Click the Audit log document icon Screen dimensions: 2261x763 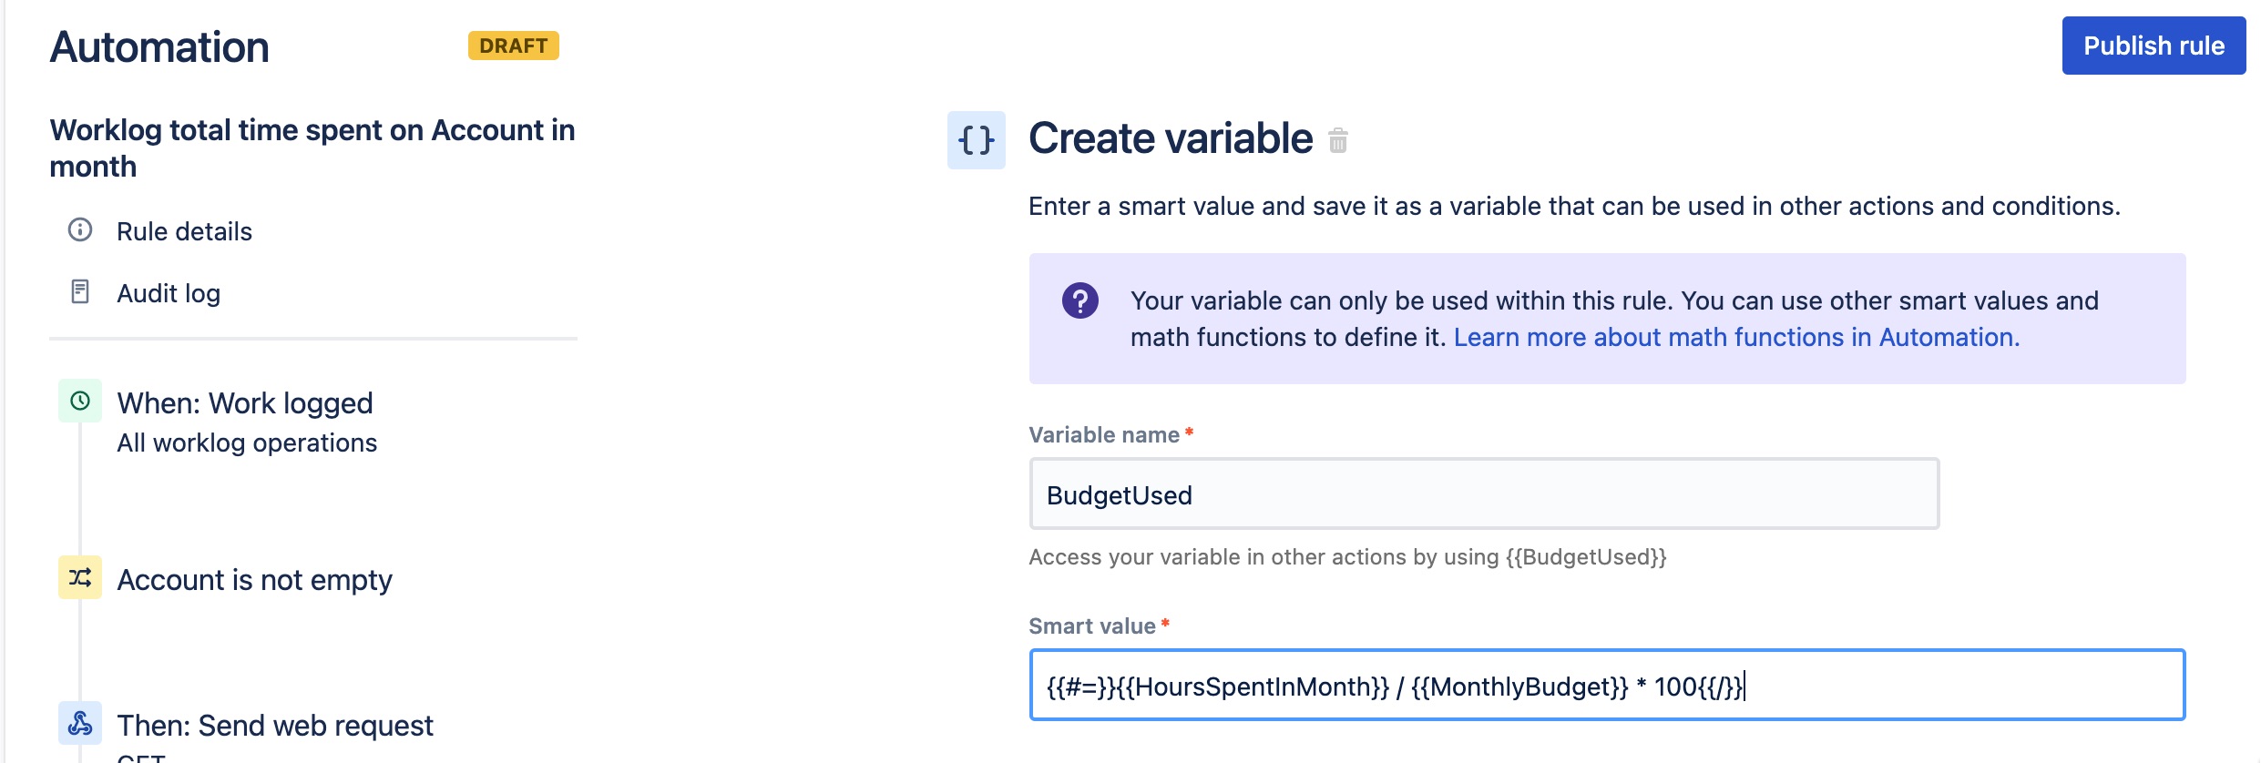[x=80, y=291]
